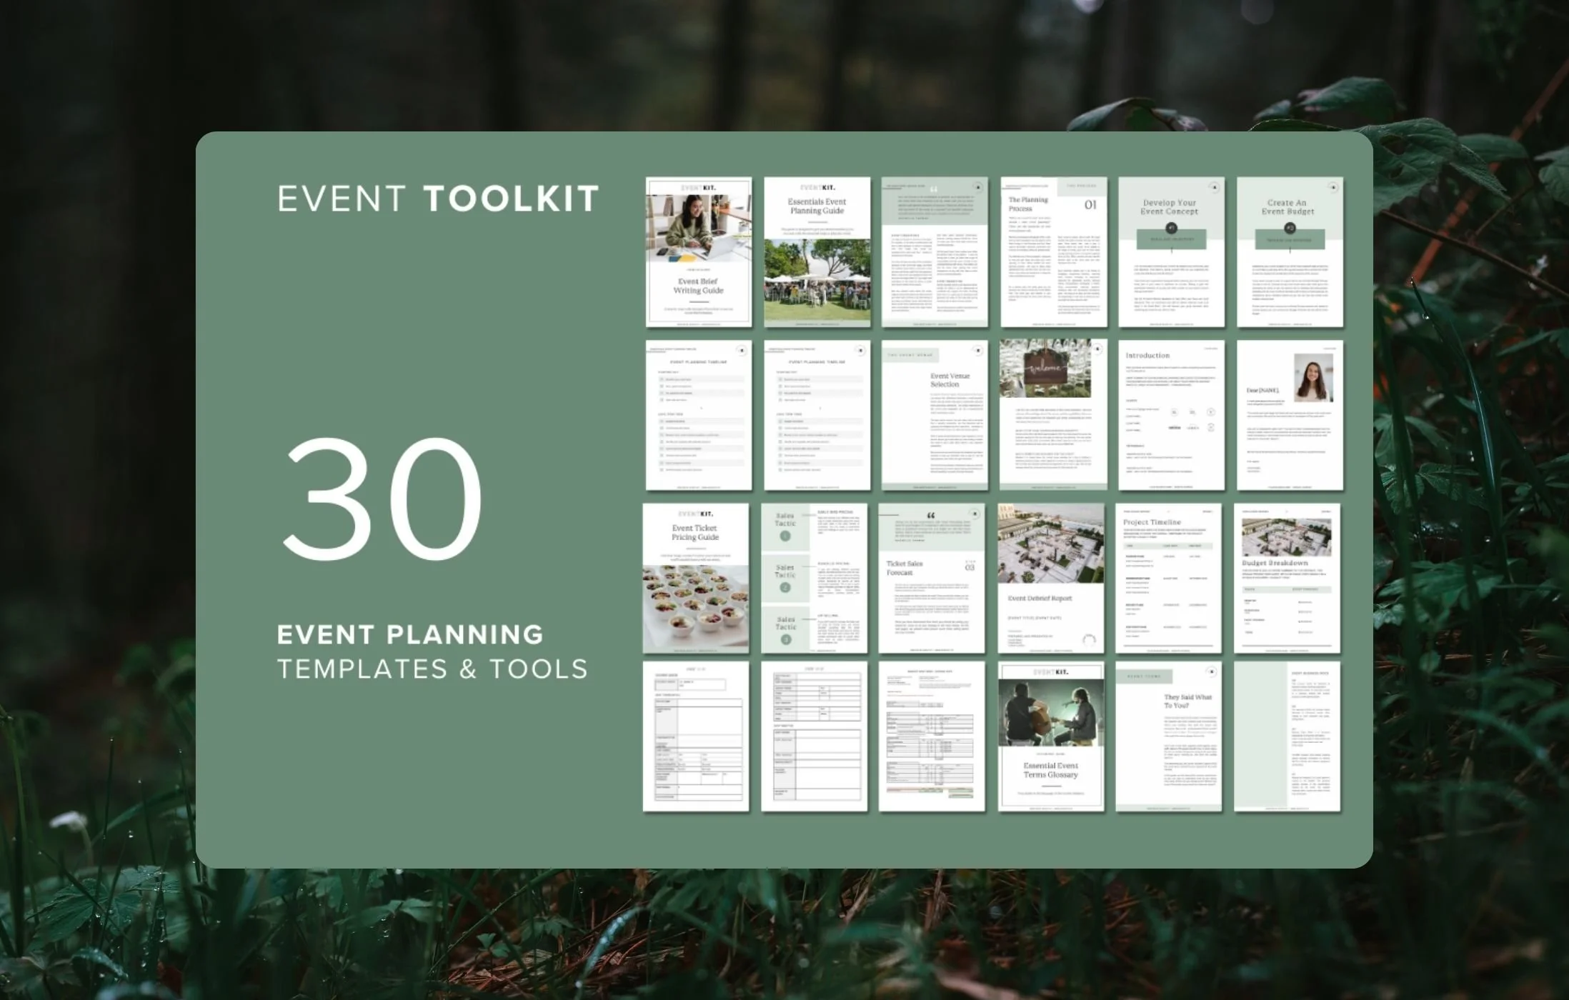Screen dimensions: 1569x1000
Task: Select the Ticket Sales Forecast page
Action: [x=932, y=578]
